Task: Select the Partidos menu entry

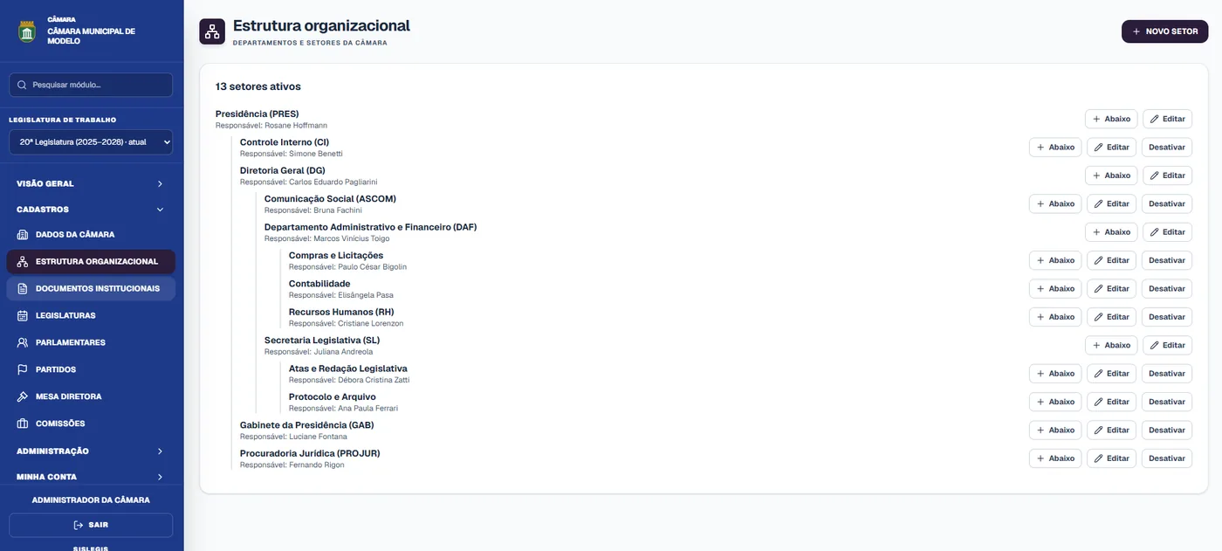Action: 91,370
